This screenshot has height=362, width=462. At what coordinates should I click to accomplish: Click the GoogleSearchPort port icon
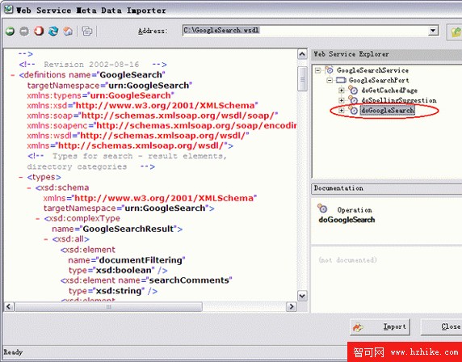point(341,80)
